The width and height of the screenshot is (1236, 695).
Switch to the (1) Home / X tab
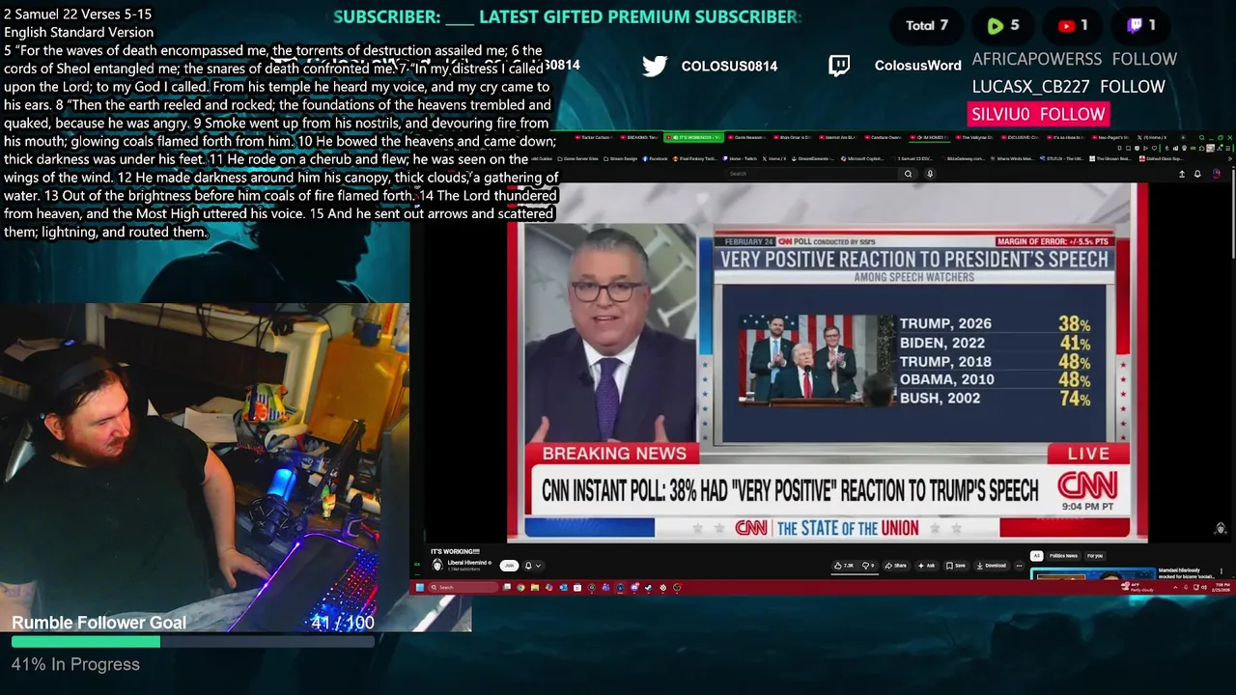pos(1153,137)
